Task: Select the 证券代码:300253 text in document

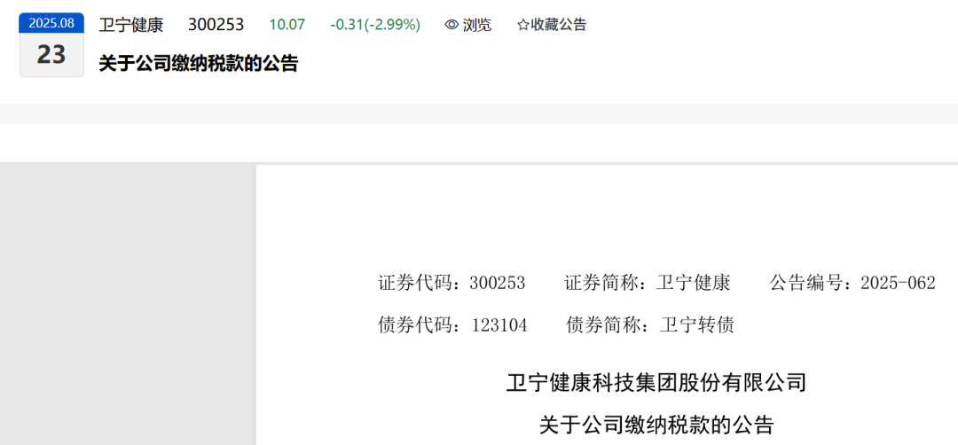Action: pyautogui.click(x=452, y=284)
